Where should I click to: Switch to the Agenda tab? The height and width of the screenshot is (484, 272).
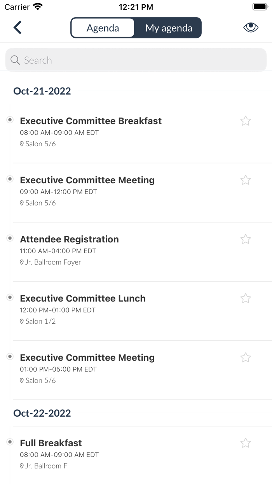pyautogui.click(x=103, y=28)
